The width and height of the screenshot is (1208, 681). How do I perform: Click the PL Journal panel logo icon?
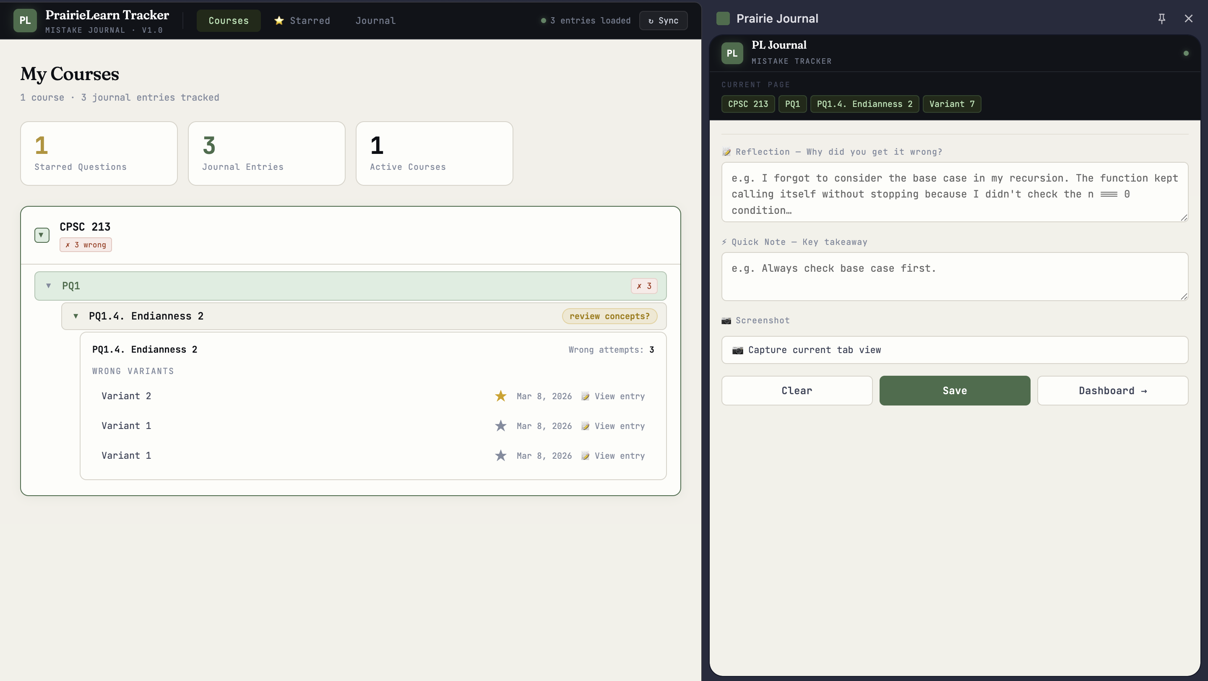tap(732, 53)
